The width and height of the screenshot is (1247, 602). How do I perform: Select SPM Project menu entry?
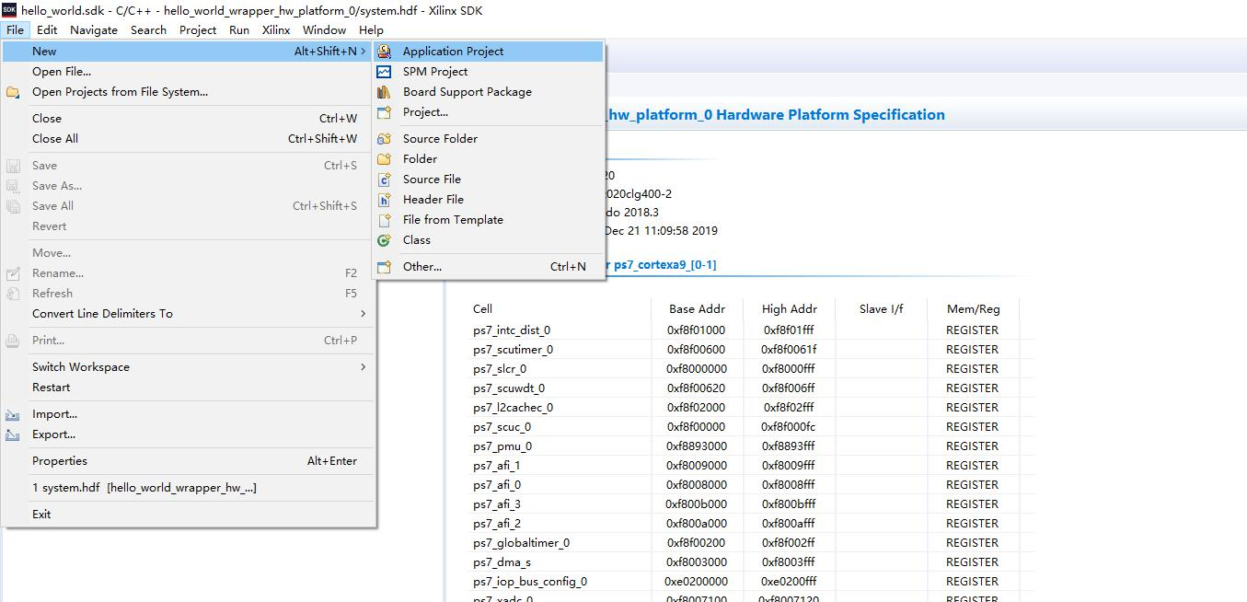click(489, 72)
